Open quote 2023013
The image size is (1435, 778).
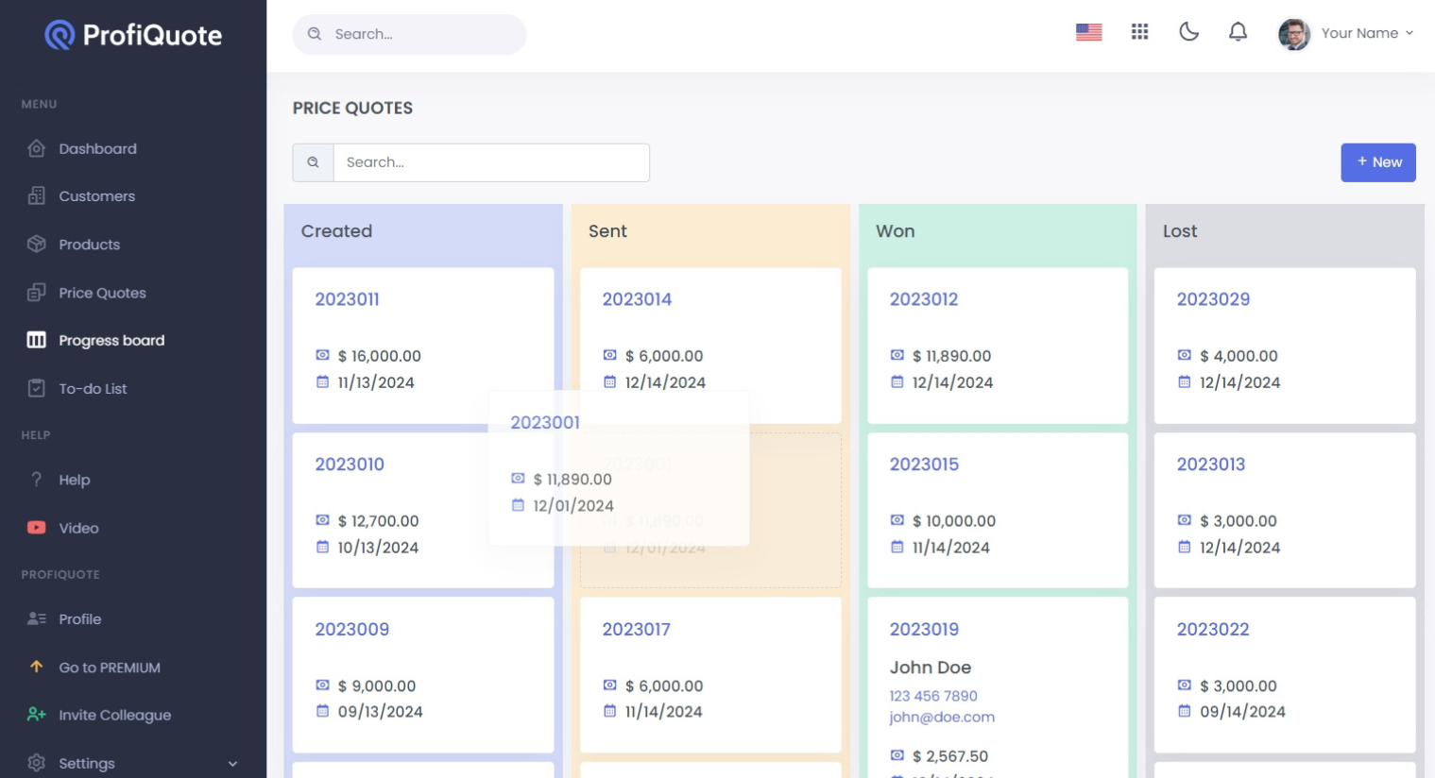point(1211,465)
